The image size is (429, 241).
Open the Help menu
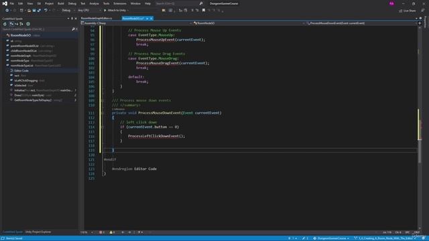[147, 3]
